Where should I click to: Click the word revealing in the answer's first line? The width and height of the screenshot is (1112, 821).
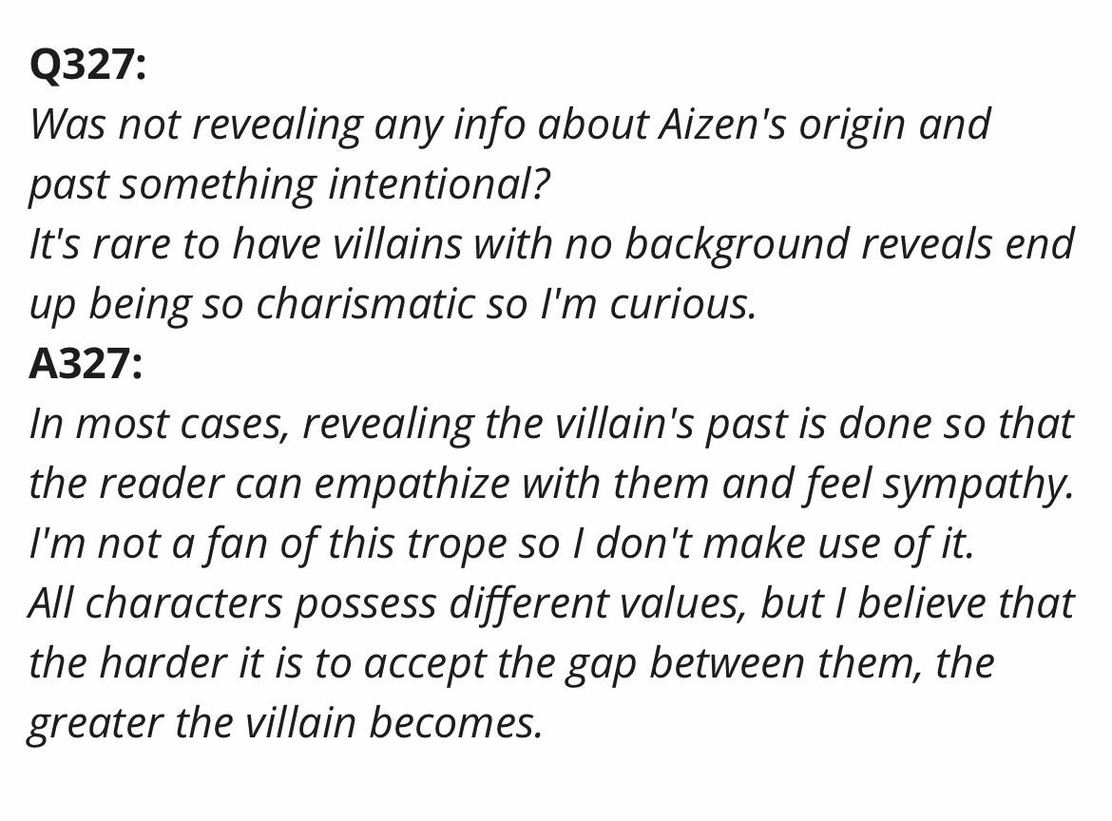(388, 426)
